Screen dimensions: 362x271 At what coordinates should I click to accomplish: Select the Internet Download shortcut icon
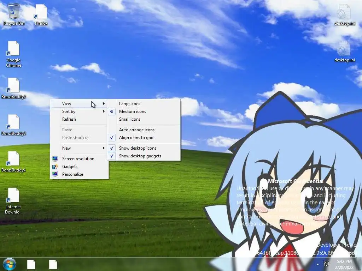[14, 201]
